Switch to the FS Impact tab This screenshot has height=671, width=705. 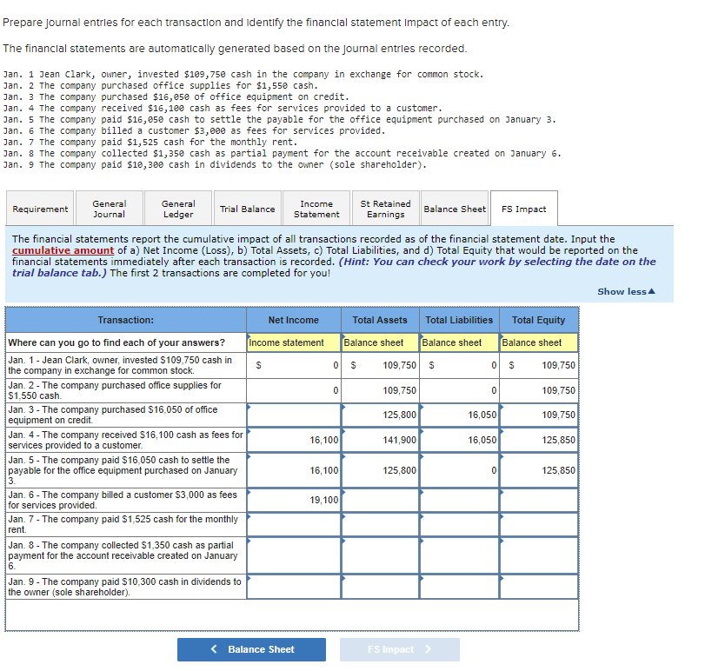pyautogui.click(x=522, y=208)
